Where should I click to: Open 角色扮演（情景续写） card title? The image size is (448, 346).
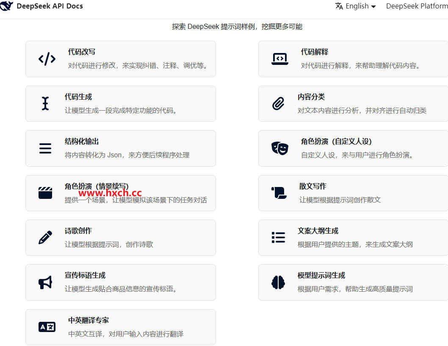(97, 186)
